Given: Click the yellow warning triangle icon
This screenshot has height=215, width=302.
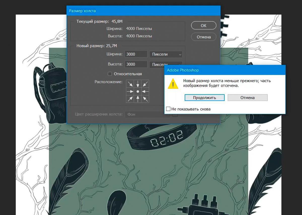Looking at the screenshot, I should [x=173, y=84].
